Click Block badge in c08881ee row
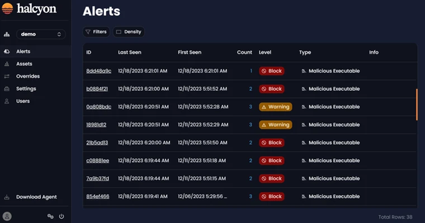 click(272, 160)
